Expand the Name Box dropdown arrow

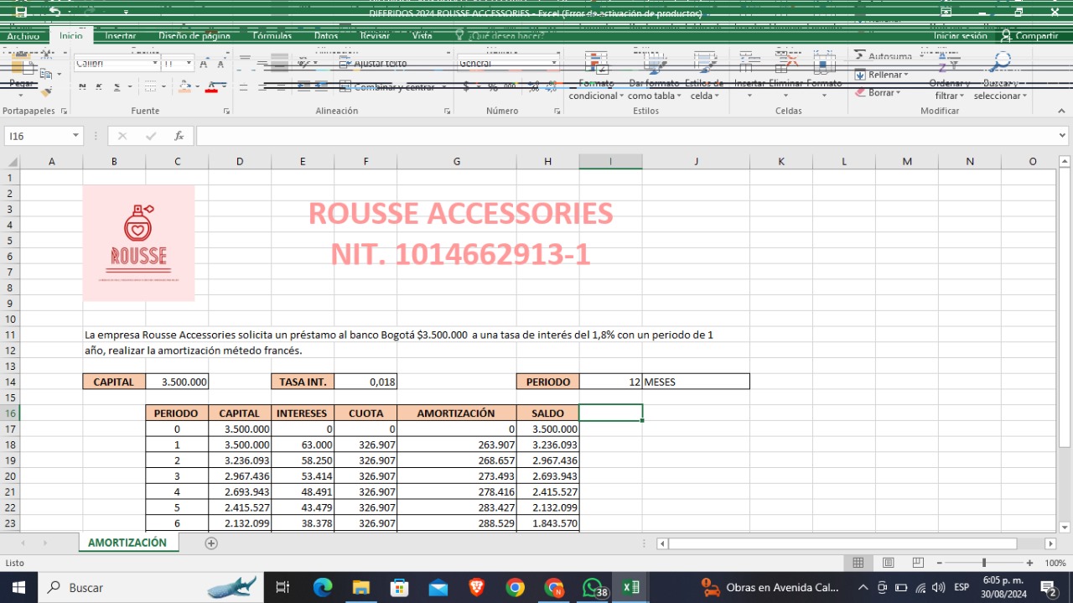pyautogui.click(x=75, y=136)
